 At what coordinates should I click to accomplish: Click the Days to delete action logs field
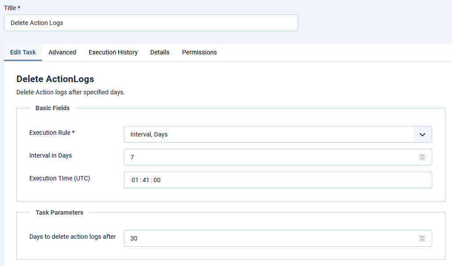pyautogui.click(x=278, y=238)
